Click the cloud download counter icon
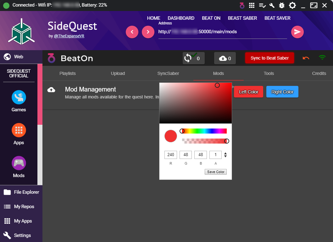333x242 pixels. (x=225, y=58)
